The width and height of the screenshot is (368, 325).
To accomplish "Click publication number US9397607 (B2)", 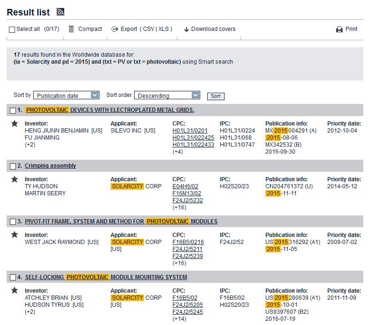I will (x=287, y=312).
